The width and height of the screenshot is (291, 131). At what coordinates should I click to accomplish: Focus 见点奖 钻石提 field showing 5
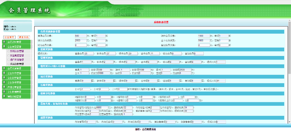(x=175, y=81)
